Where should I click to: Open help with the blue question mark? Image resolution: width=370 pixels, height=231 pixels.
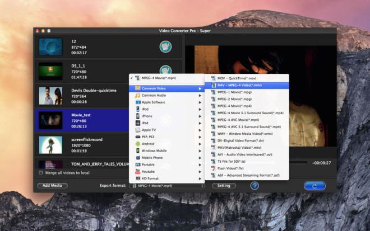(255, 186)
